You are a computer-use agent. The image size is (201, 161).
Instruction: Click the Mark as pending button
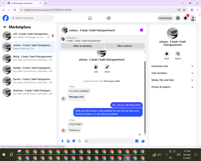82,46
